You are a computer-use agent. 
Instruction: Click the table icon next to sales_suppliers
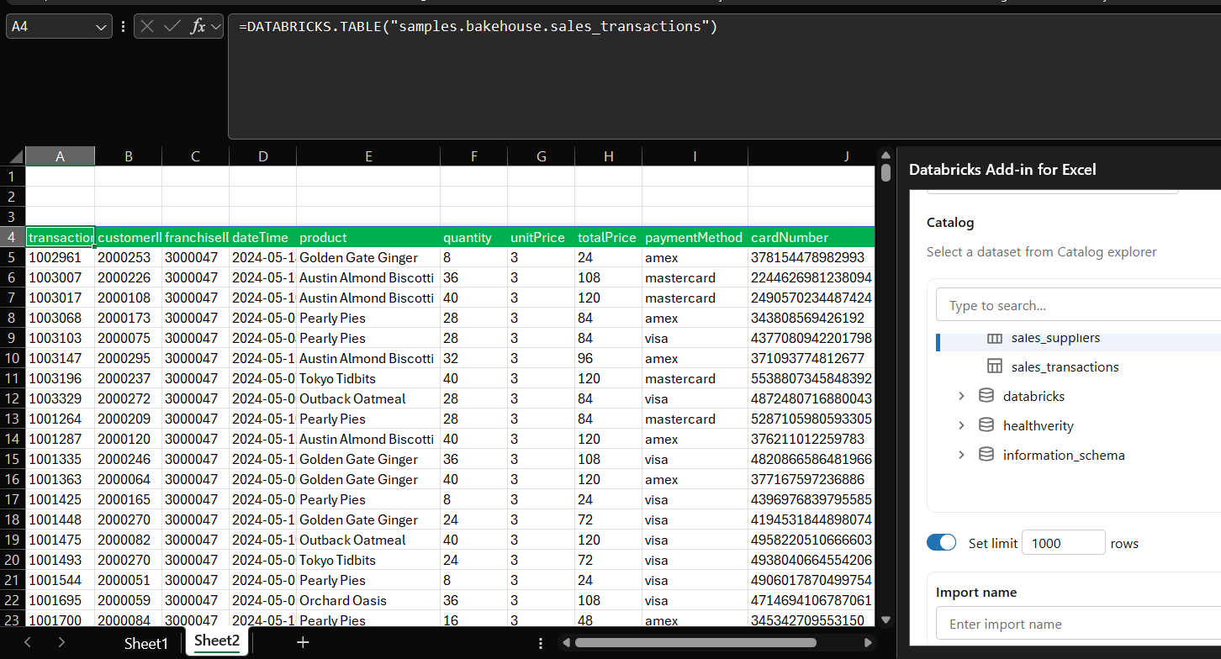tap(995, 338)
